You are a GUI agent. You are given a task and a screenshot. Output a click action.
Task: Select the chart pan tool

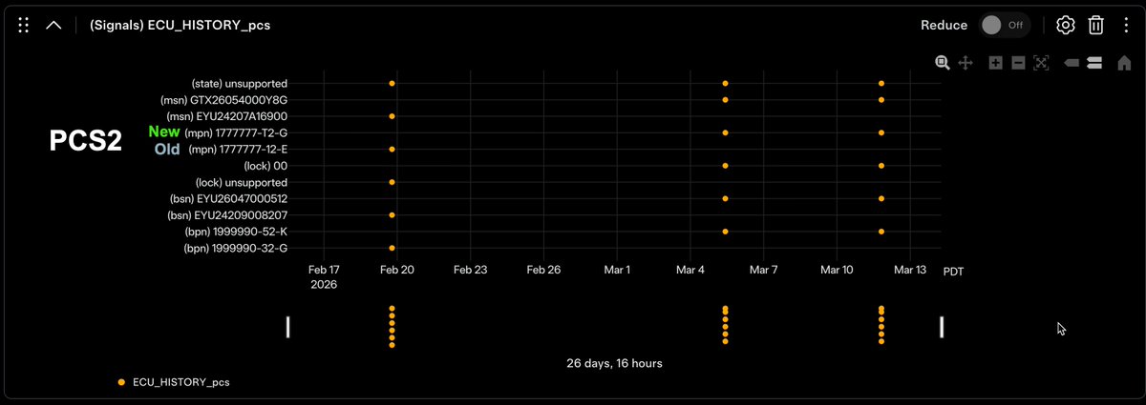click(966, 63)
